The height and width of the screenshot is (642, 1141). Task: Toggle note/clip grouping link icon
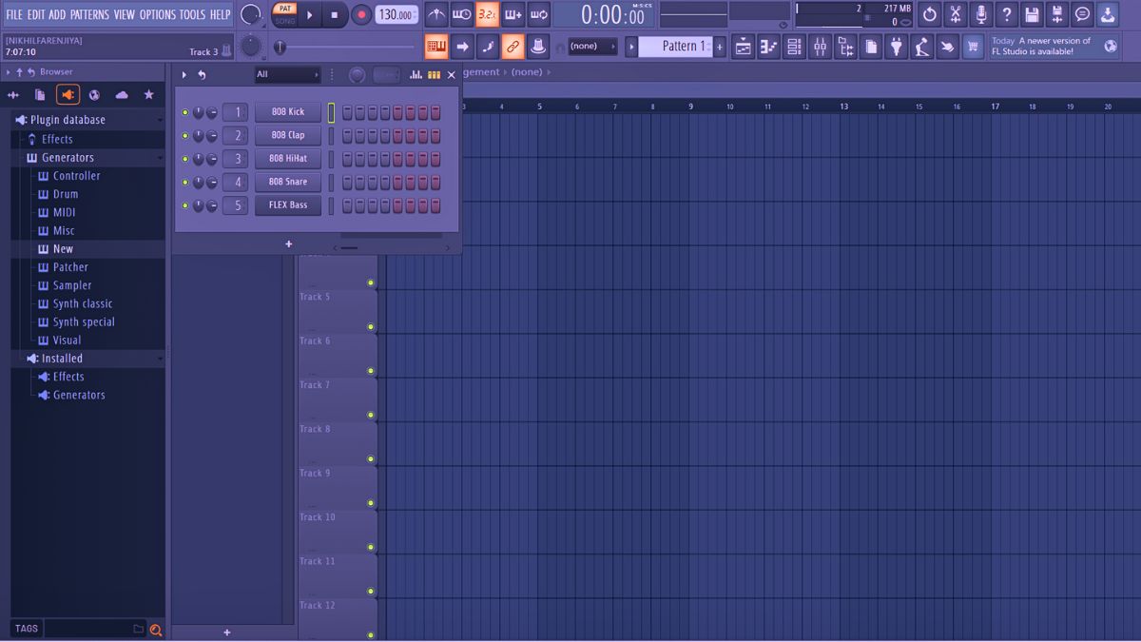coord(512,46)
